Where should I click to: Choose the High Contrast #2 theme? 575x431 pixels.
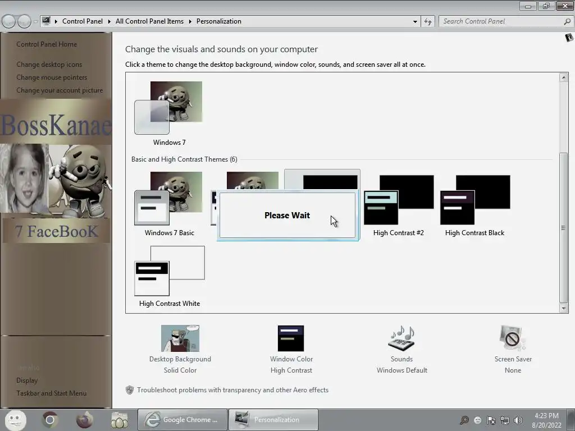(399, 200)
